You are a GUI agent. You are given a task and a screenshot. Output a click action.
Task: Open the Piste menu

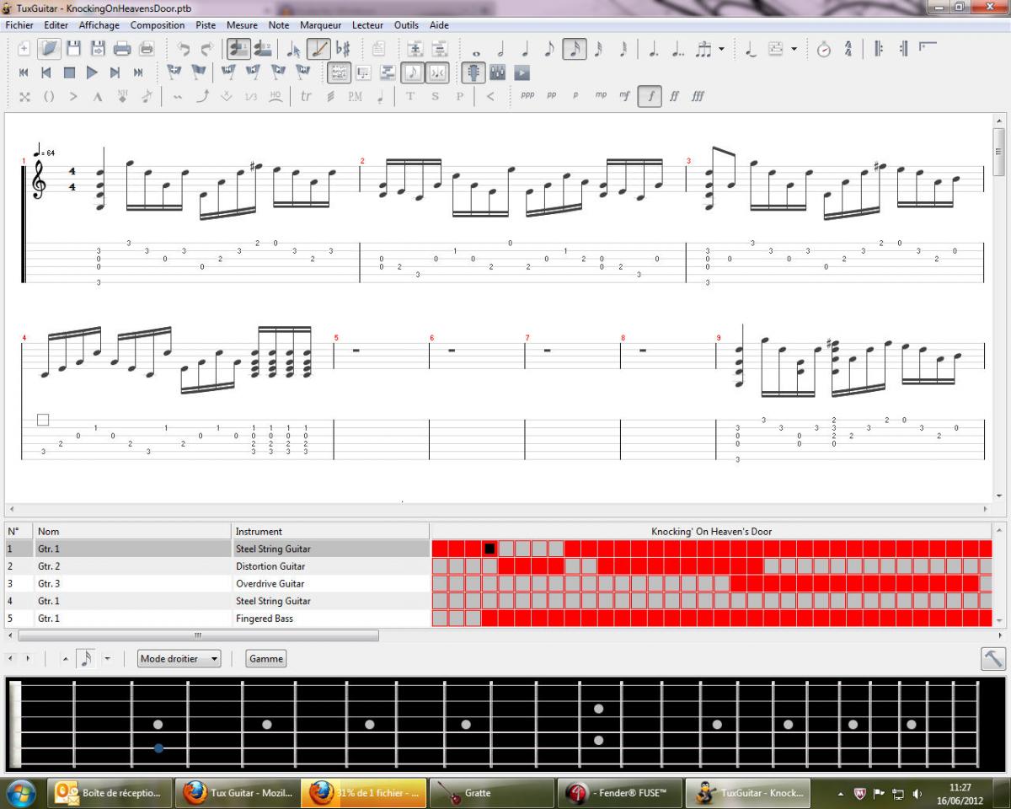pos(206,25)
